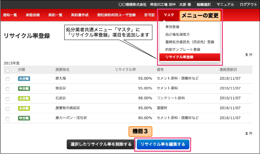Image resolution: width=260 pixels, height=155 pixels.
Task: Check the select-all checkbox in table header
Action: click(8, 70)
